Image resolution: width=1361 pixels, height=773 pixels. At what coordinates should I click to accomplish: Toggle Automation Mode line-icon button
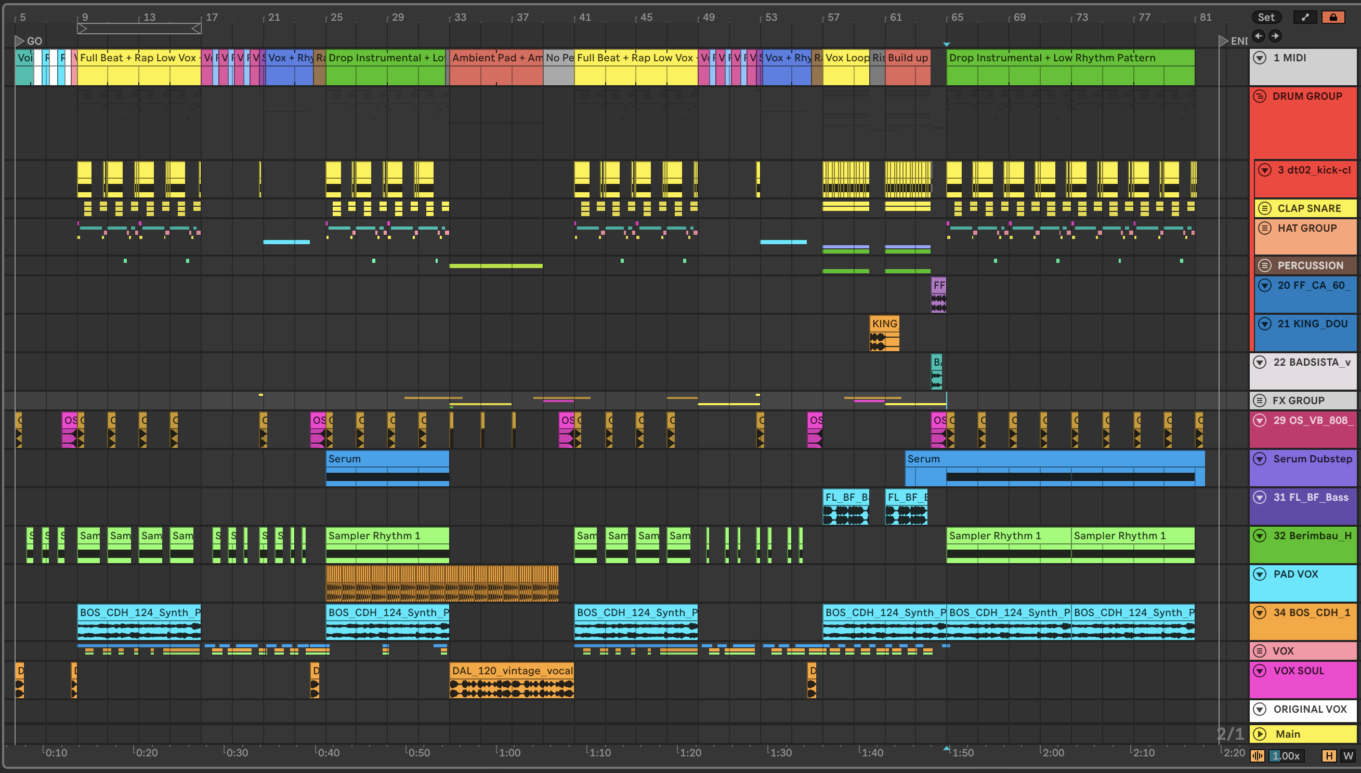point(1305,17)
